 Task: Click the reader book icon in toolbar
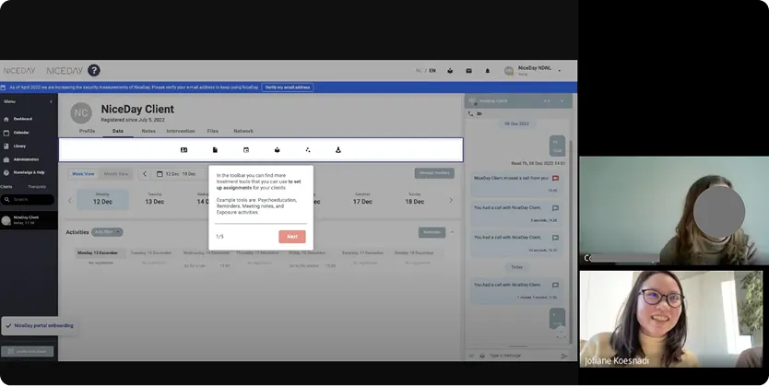pos(278,150)
